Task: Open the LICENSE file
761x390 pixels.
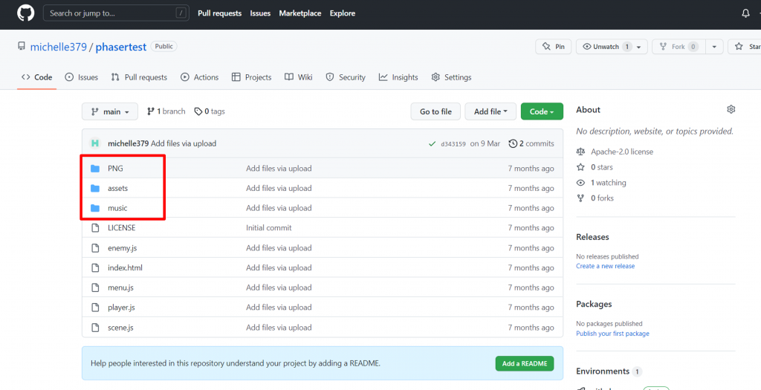Action: pos(121,228)
